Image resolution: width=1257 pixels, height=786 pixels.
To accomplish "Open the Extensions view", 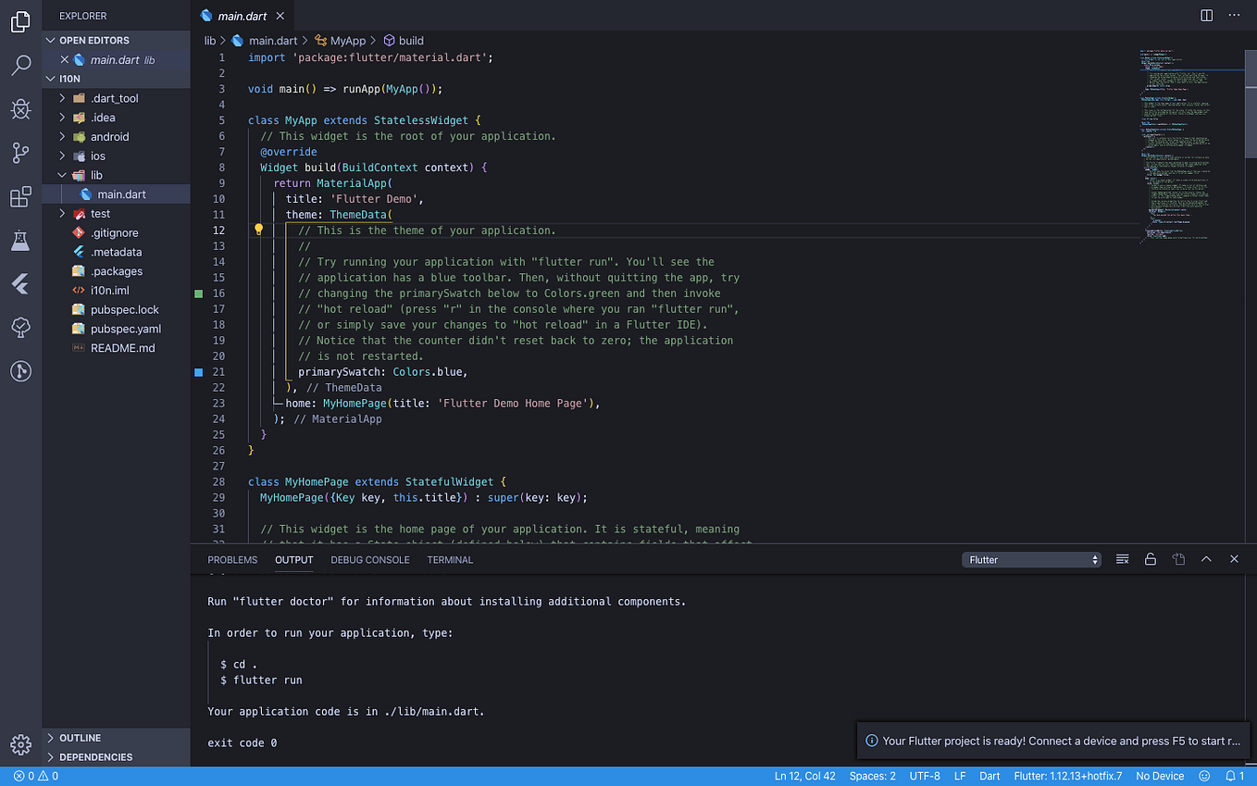I will click(x=20, y=196).
